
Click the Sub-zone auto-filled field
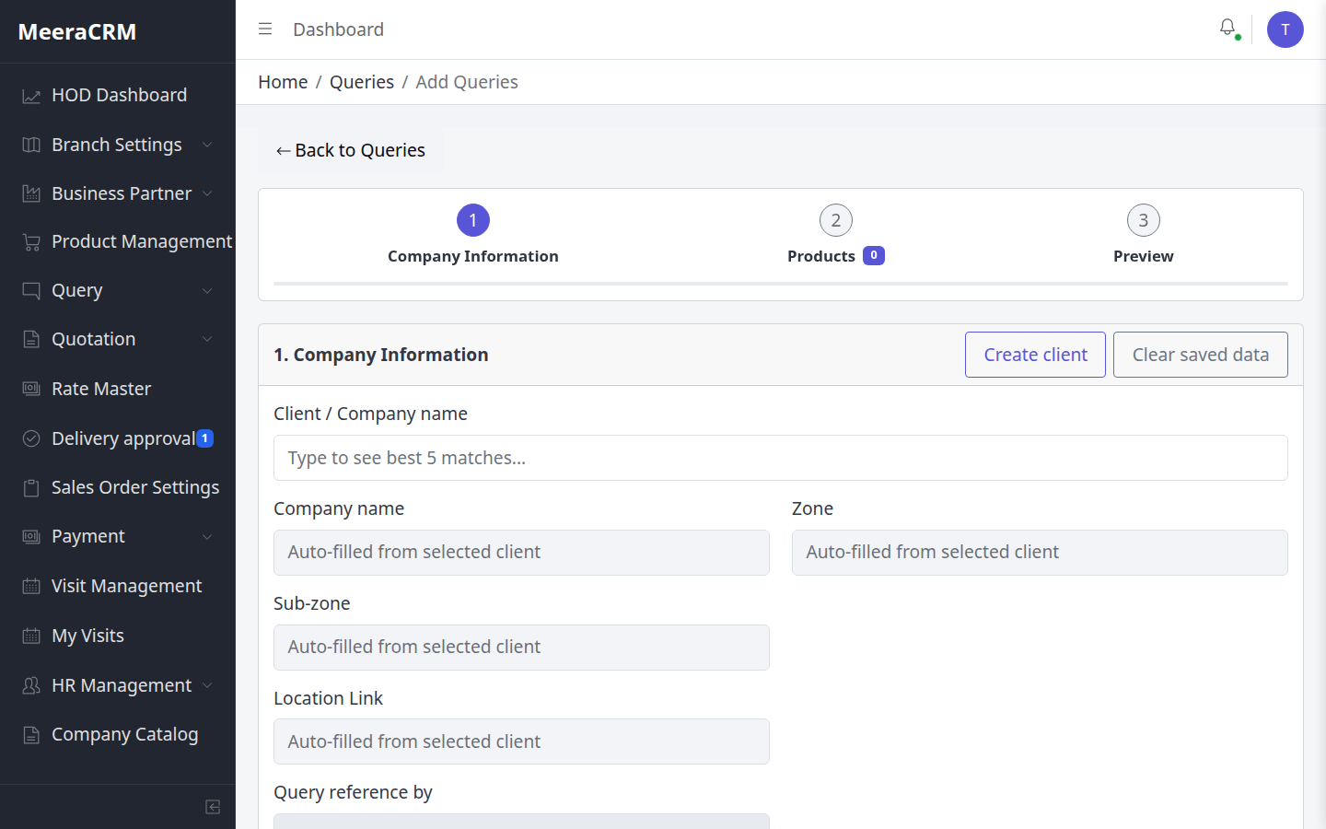click(521, 648)
